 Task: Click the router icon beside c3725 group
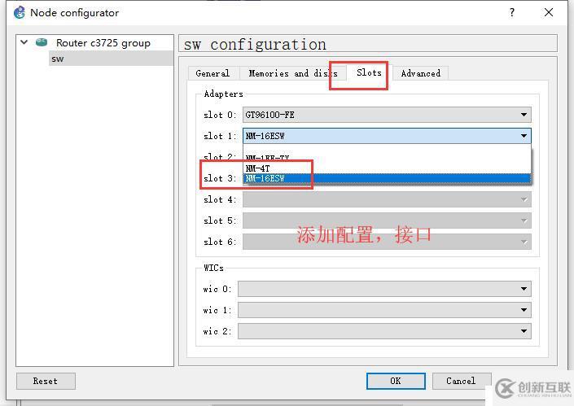tap(42, 42)
